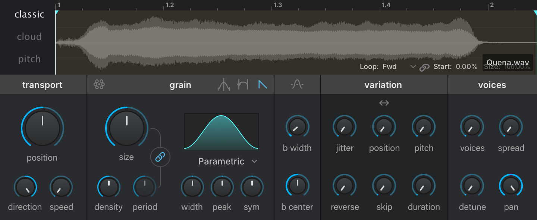This screenshot has height=220, width=537.
Task: Switch to cloud mode
Action: tap(29, 37)
